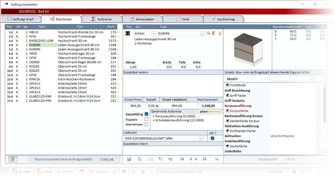Click the Korpusfarbe color swatch
Screen dimensions: 335x177
coord(228,111)
